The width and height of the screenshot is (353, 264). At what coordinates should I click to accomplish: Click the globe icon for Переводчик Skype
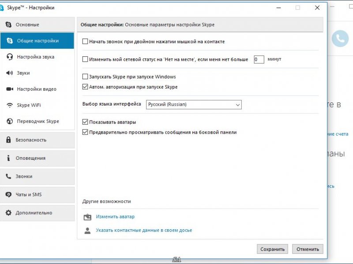9,121
